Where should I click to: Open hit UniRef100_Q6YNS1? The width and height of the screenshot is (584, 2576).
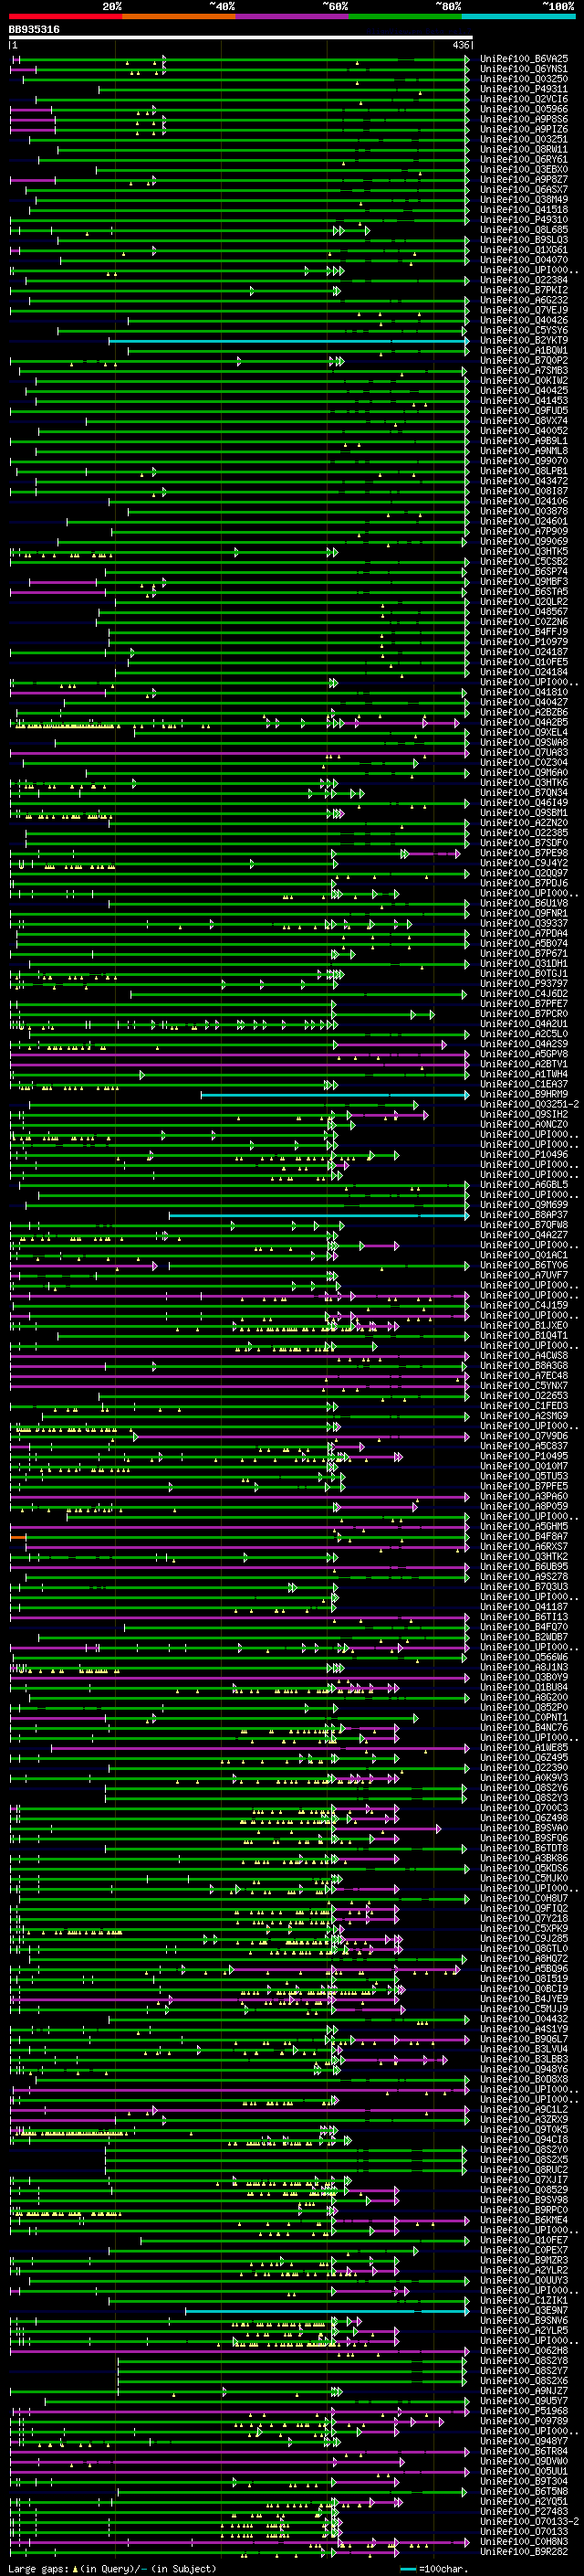pyautogui.click(x=524, y=70)
